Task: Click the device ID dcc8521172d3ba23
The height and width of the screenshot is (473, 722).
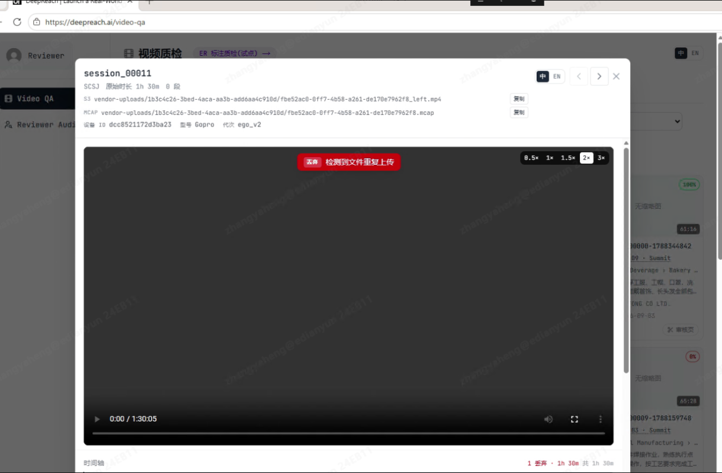Action: (x=140, y=125)
